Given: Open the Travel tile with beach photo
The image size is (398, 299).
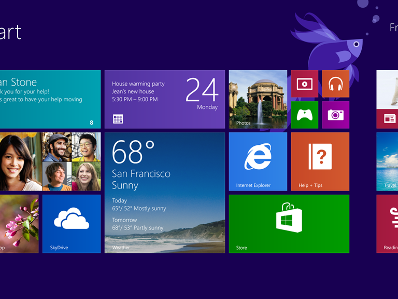Looking at the screenshot, I should pyautogui.click(x=387, y=161).
